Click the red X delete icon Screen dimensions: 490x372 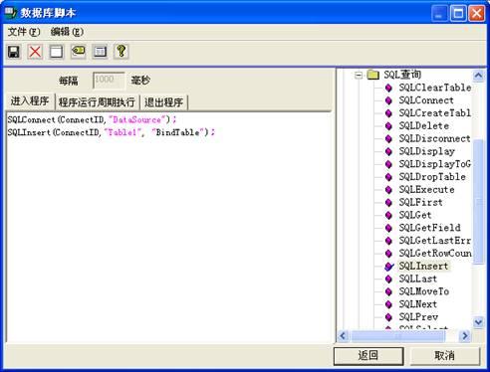(35, 52)
